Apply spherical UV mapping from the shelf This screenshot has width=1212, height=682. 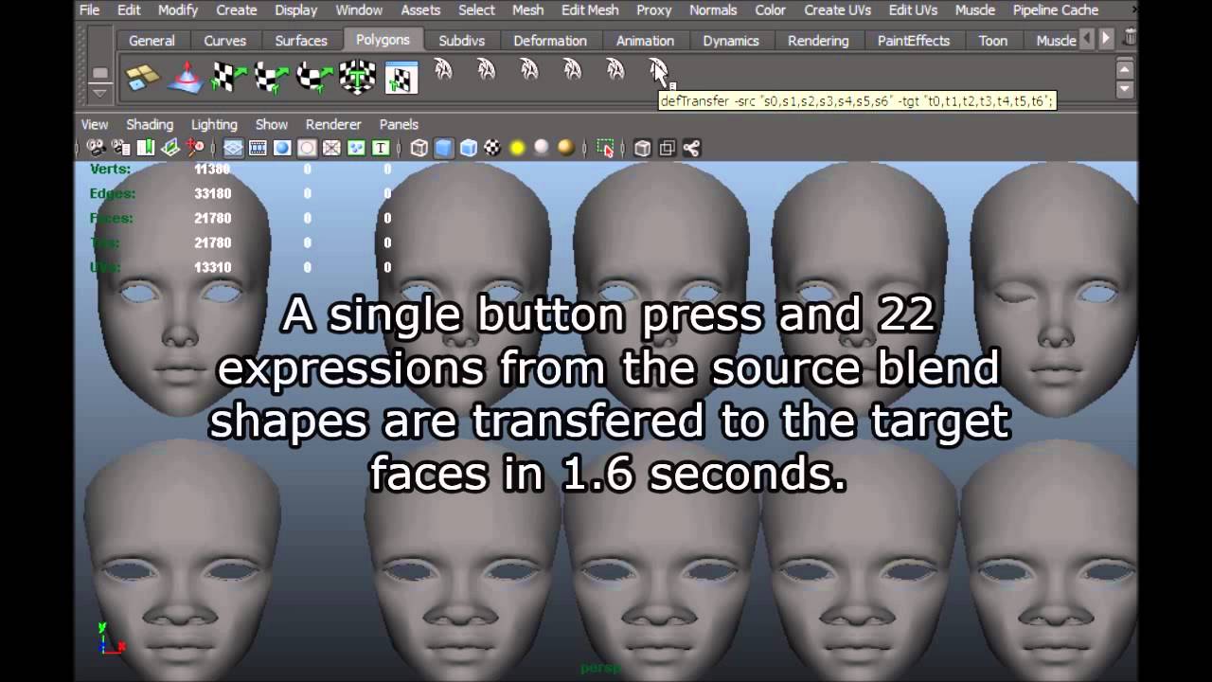(x=314, y=77)
